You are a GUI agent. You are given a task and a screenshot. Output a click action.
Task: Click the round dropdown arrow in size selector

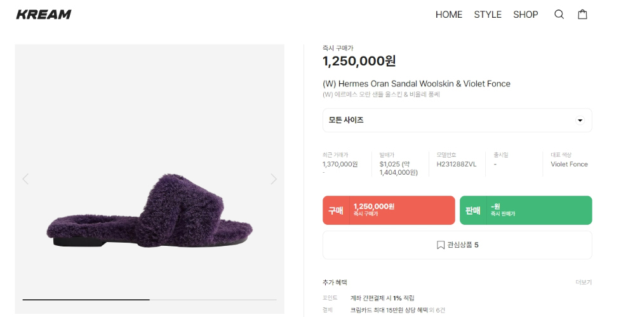pyautogui.click(x=580, y=121)
